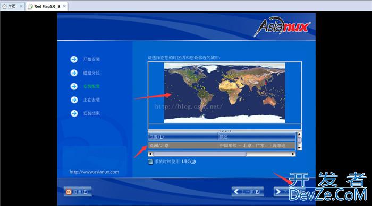
Task: Select the 安装结束 step label
Action: 91,113
